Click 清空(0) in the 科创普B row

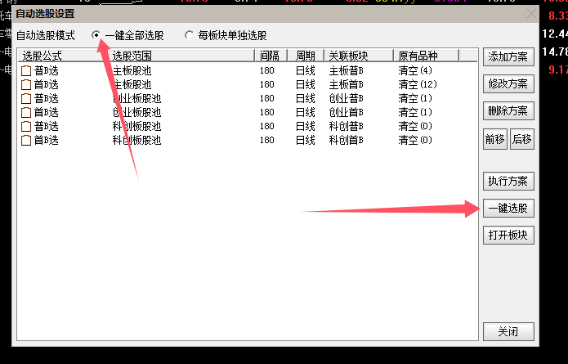coord(415,126)
